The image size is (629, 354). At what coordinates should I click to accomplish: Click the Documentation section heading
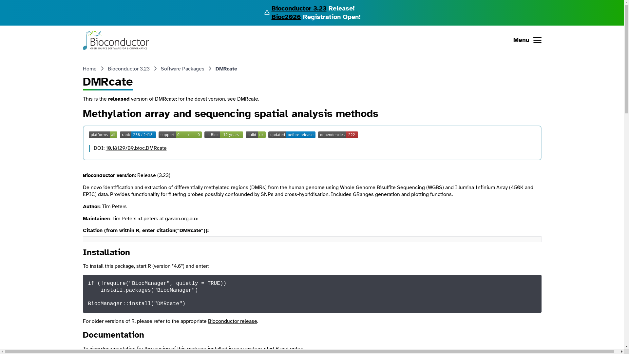[113, 335]
